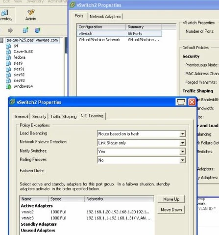Click the Inventory toolbar icon
The image size is (219, 235).
pyautogui.click(x=5, y=13)
